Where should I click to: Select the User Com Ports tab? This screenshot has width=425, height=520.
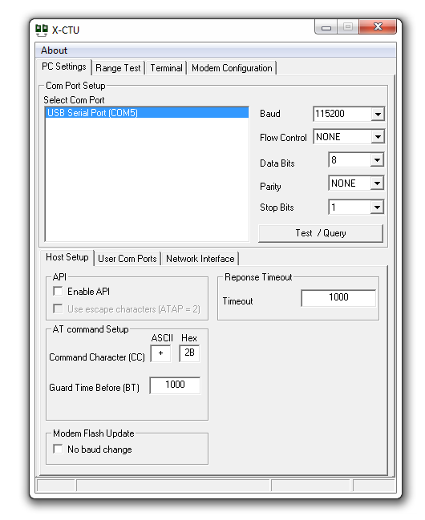(127, 259)
